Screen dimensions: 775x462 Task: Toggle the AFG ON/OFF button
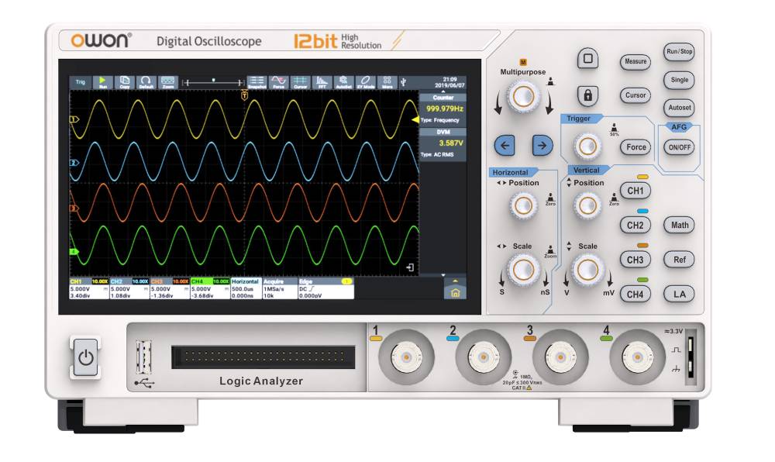[x=680, y=147]
